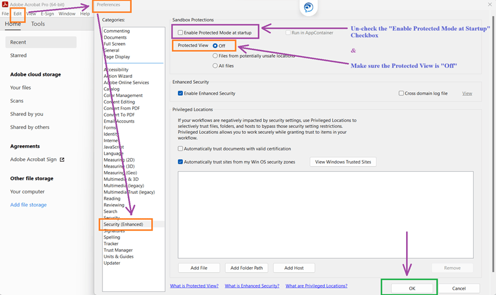Open Adobe Acrobat Sign under Agreements
The image size is (496, 295).
point(33,159)
